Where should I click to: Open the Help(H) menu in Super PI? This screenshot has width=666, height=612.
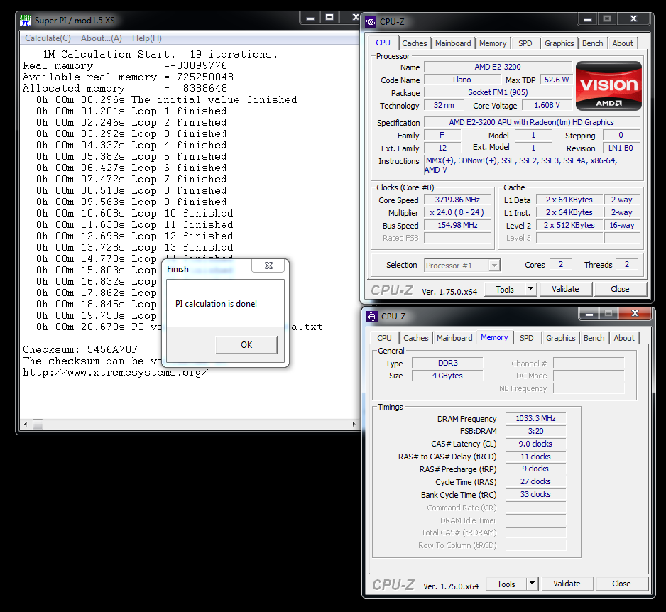(146, 38)
